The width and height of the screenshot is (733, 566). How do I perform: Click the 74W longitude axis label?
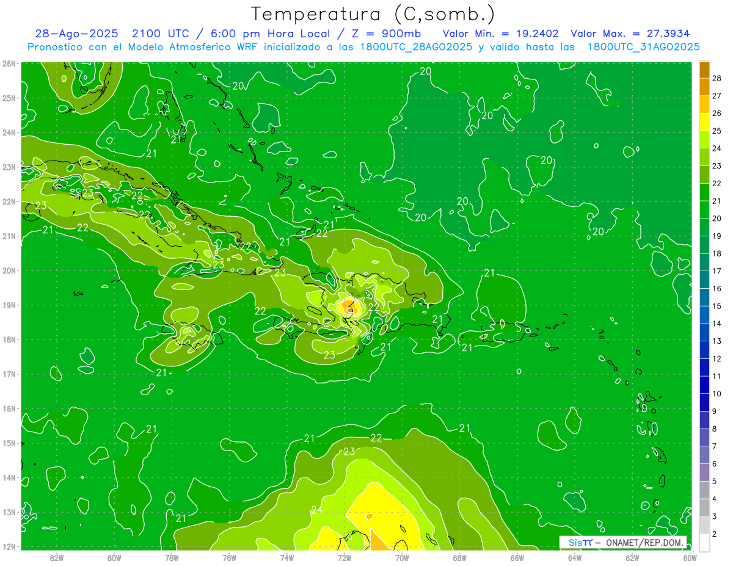287,557
